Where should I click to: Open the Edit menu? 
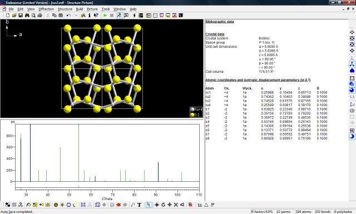[x=21, y=9]
